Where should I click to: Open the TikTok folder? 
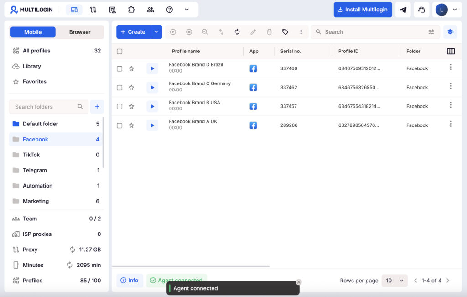56,155
